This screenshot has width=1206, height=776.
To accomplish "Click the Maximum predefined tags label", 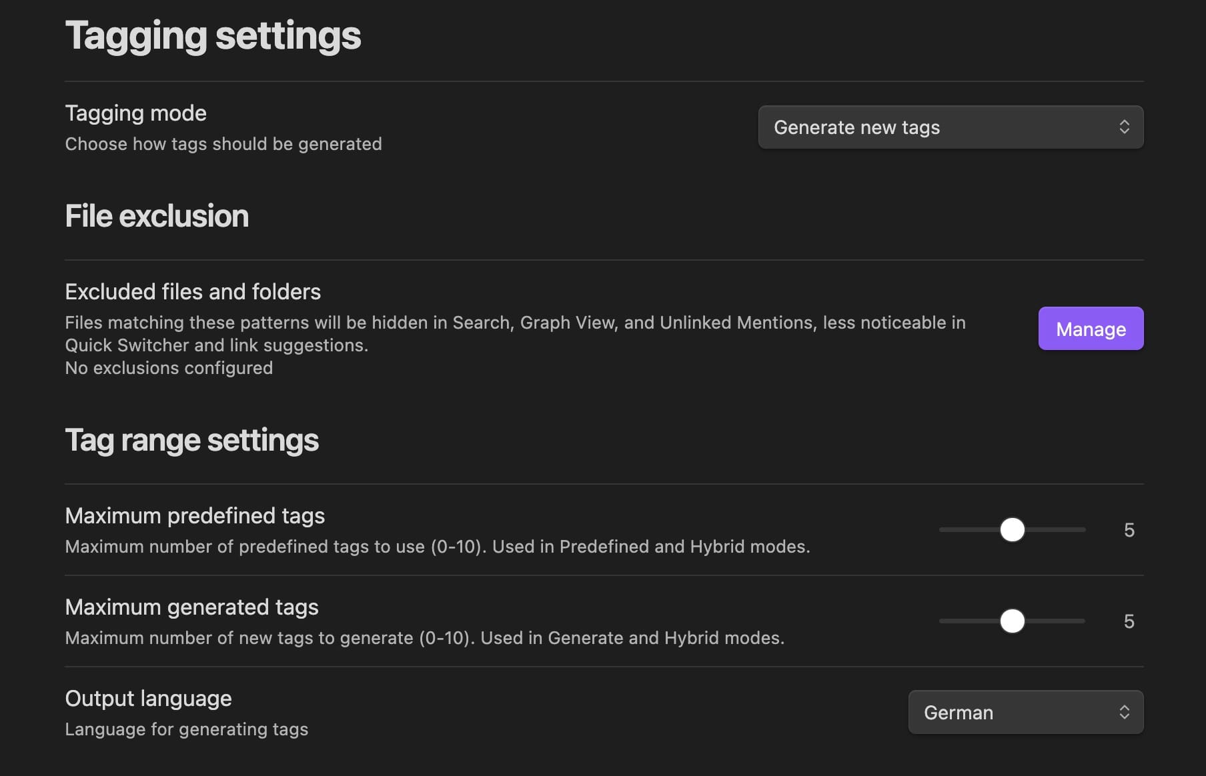I will (x=195, y=516).
